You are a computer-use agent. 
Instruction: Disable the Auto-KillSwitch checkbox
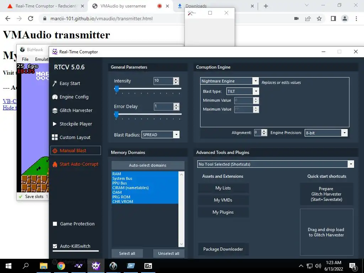click(x=55, y=246)
